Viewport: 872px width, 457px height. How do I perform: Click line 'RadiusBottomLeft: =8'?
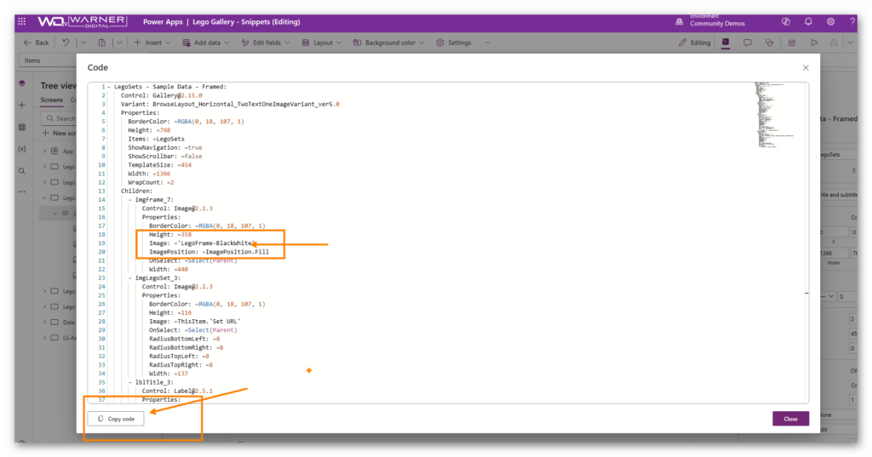coord(184,339)
